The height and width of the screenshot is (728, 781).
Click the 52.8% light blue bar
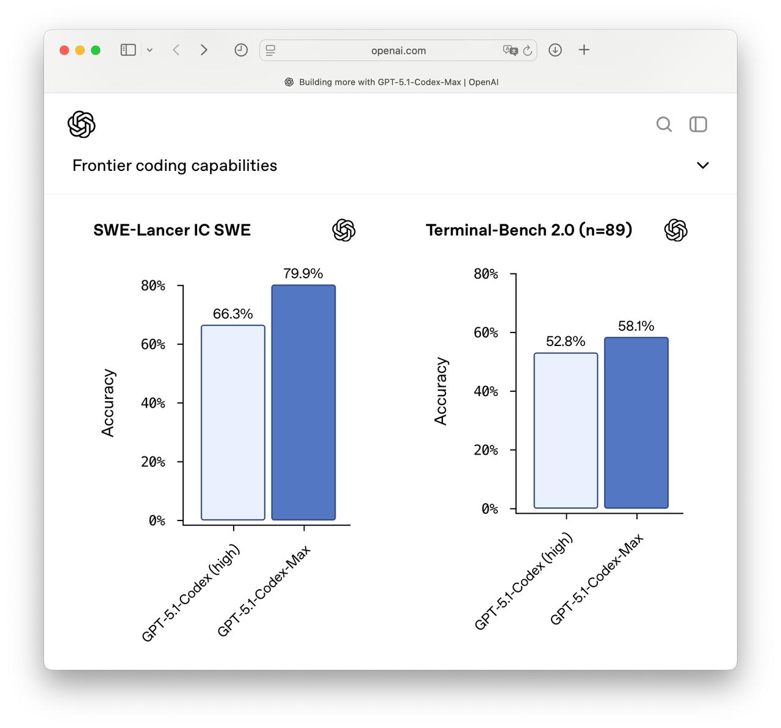(566, 430)
